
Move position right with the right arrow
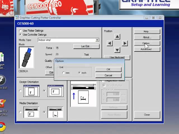click(125, 43)
